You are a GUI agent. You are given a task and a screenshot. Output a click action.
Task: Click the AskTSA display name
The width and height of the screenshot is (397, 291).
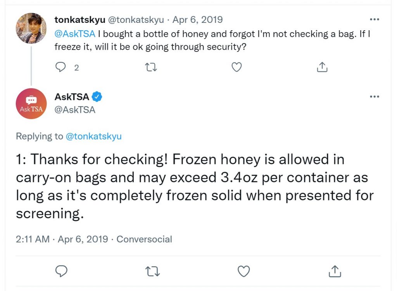pos(72,96)
